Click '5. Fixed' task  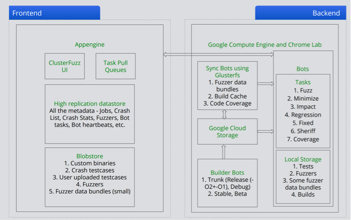[x=303, y=123]
